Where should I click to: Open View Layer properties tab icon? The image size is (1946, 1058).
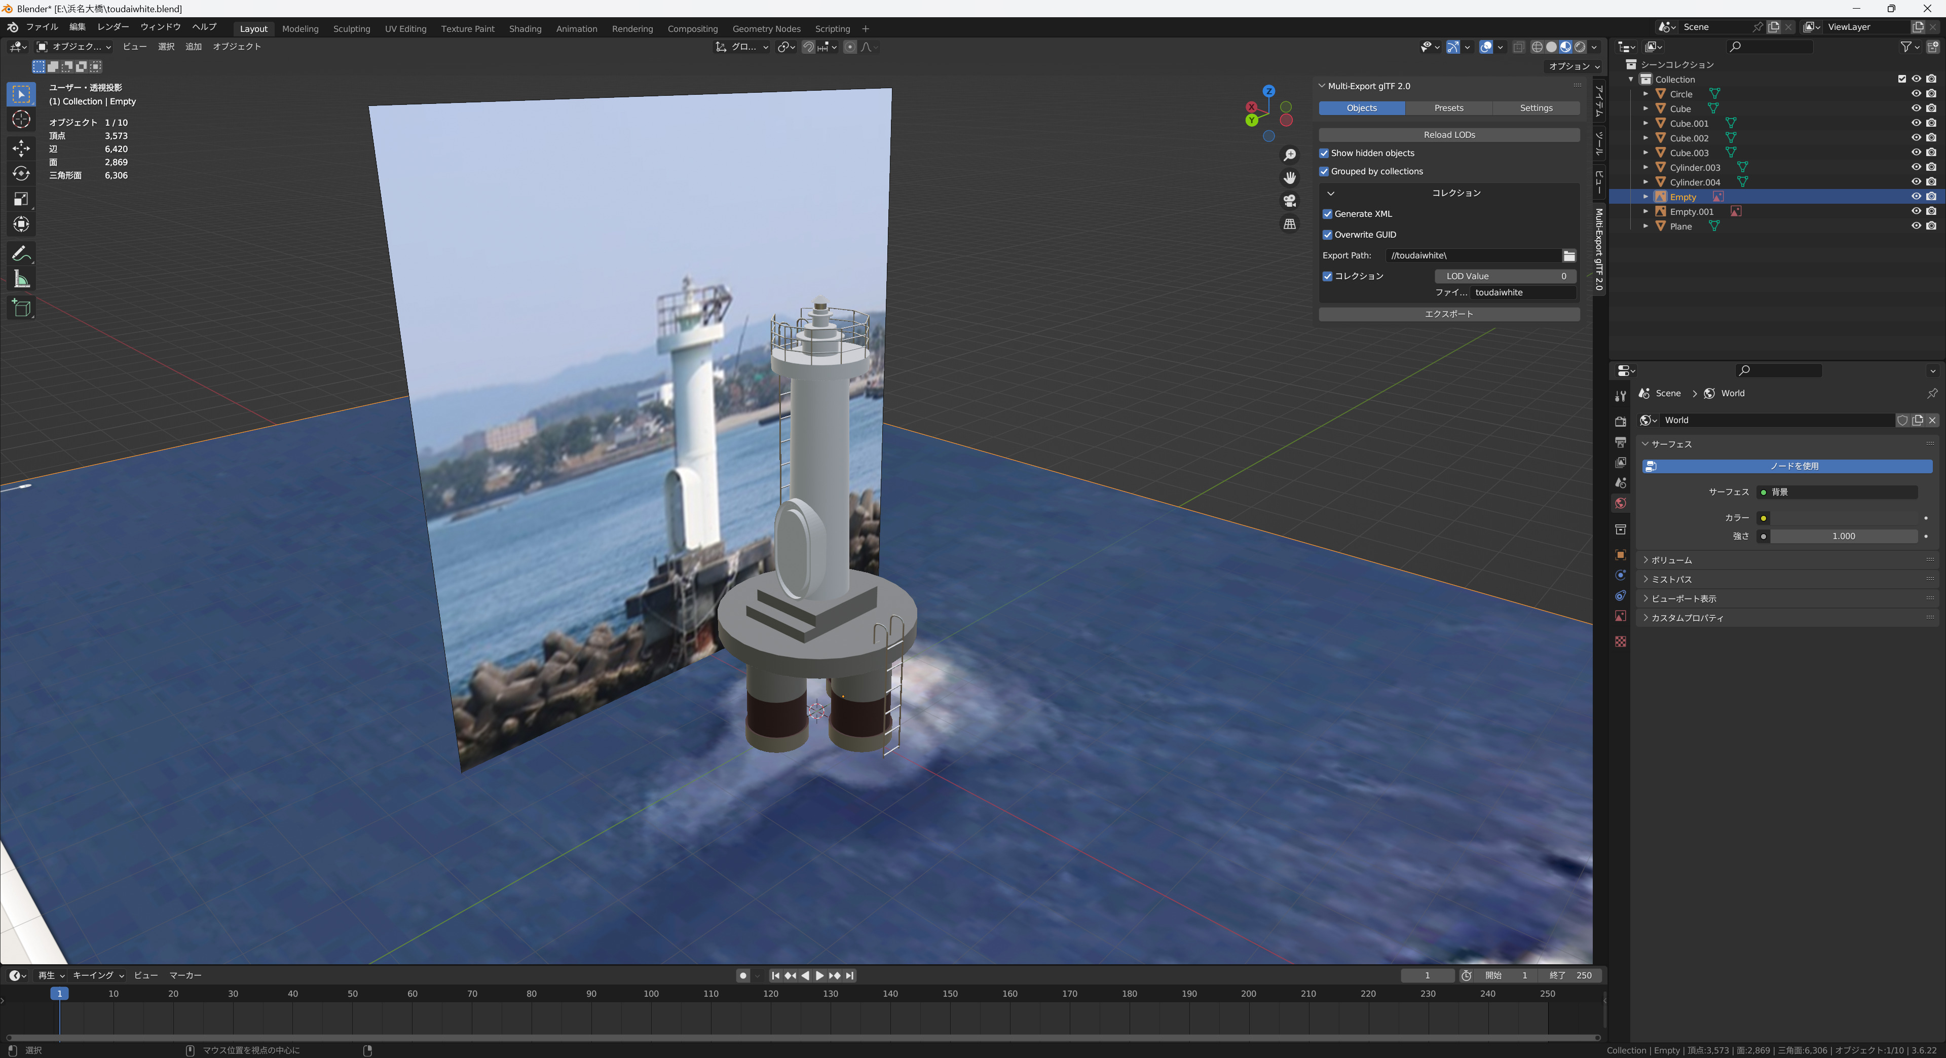click(x=1621, y=462)
